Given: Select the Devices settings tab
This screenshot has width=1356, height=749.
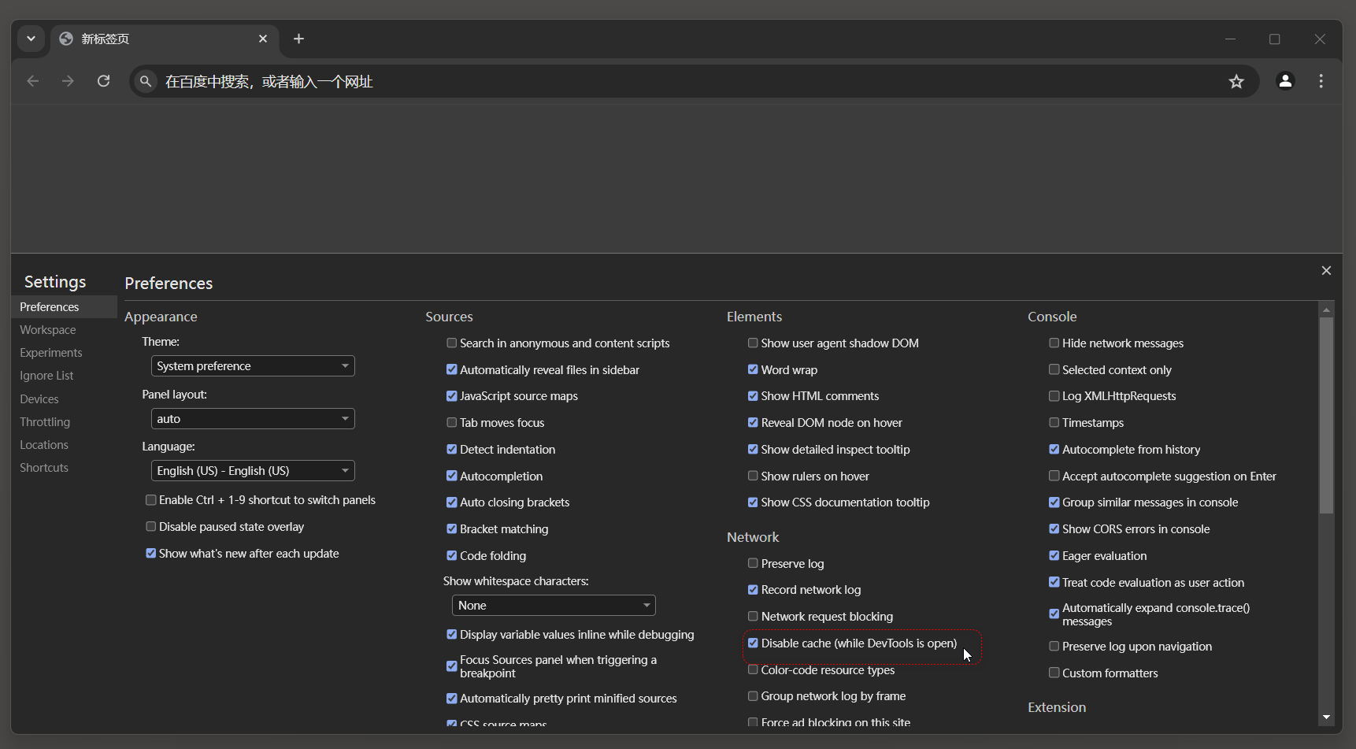Looking at the screenshot, I should tap(64, 399).
